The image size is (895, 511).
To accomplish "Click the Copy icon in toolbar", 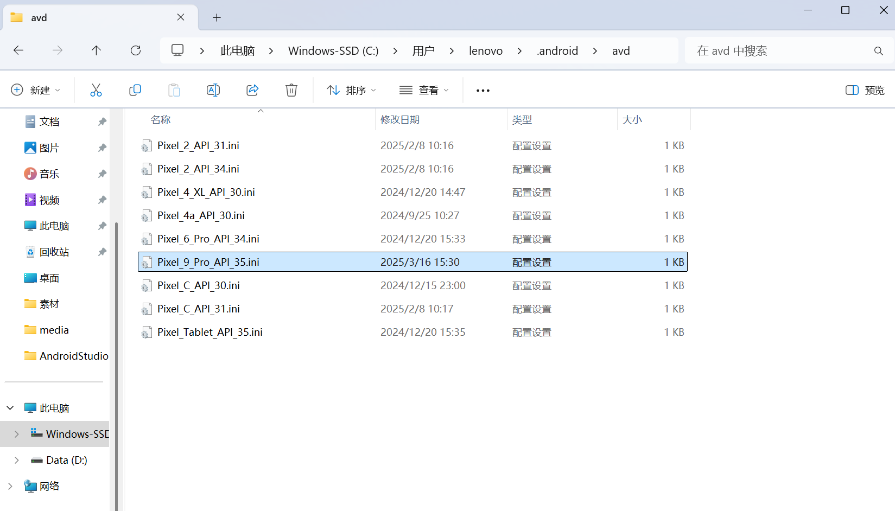I will point(135,90).
